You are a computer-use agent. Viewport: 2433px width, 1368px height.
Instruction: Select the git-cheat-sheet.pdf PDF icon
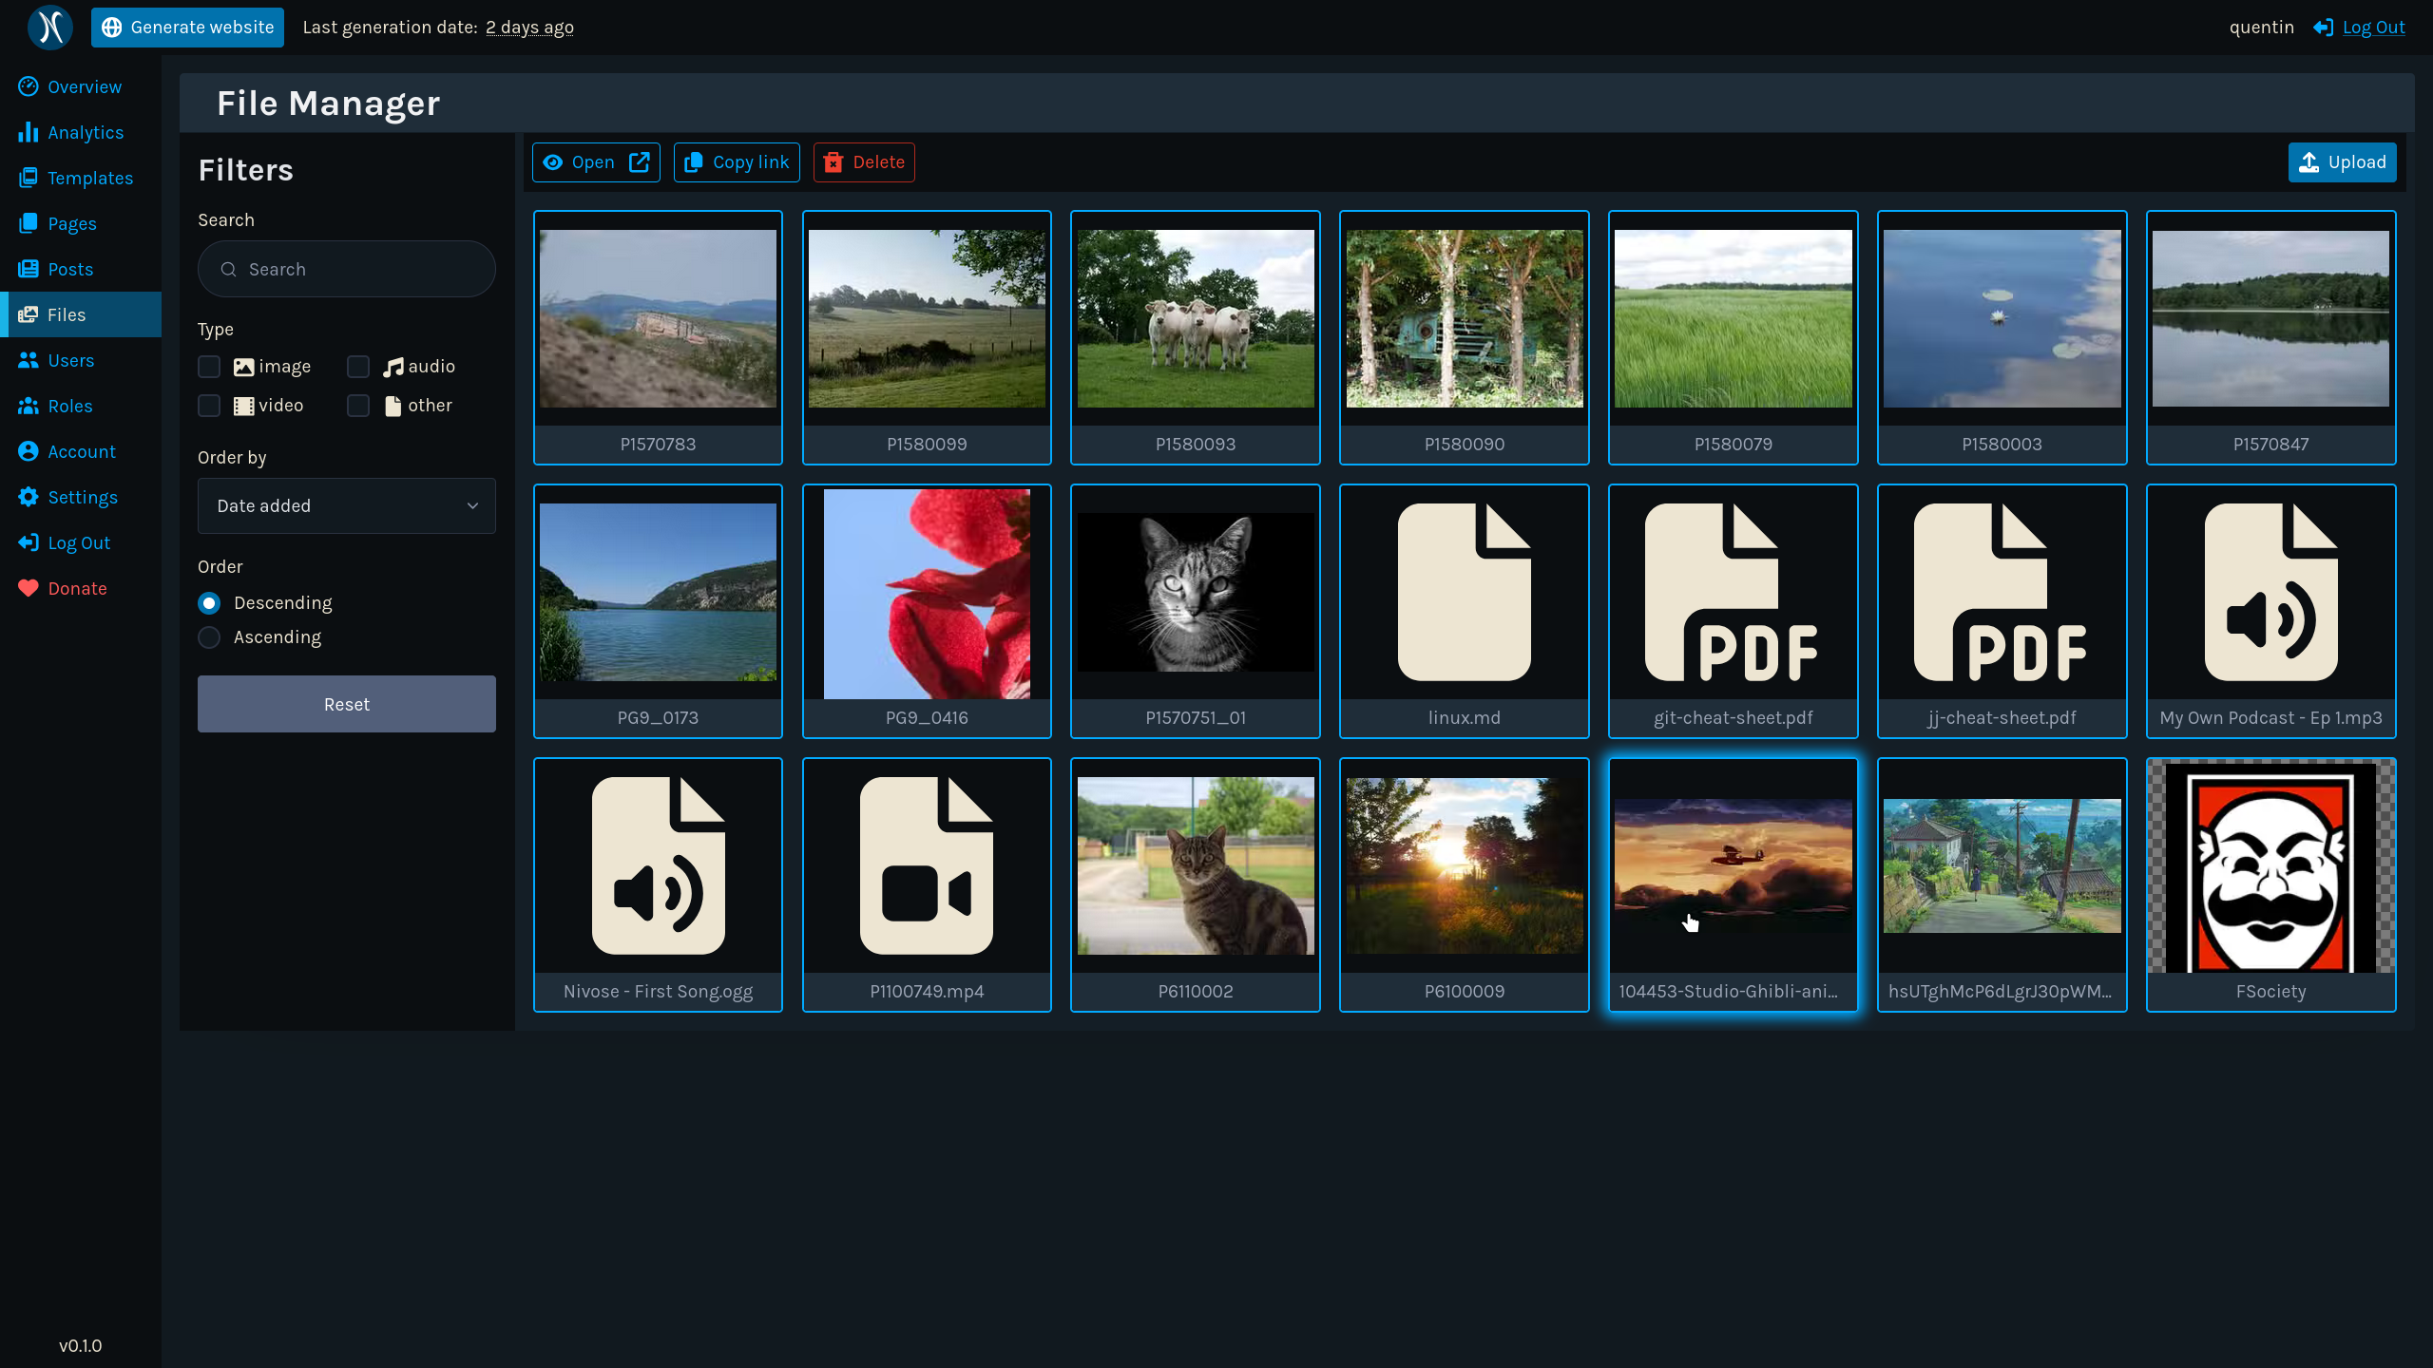click(1732, 593)
